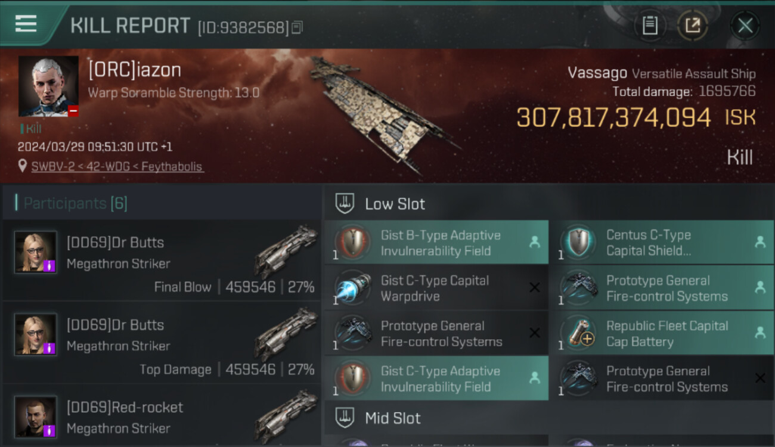Viewport: 775px width, 447px height.
Task: Open the clipboard icon in header
Action: point(650,26)
